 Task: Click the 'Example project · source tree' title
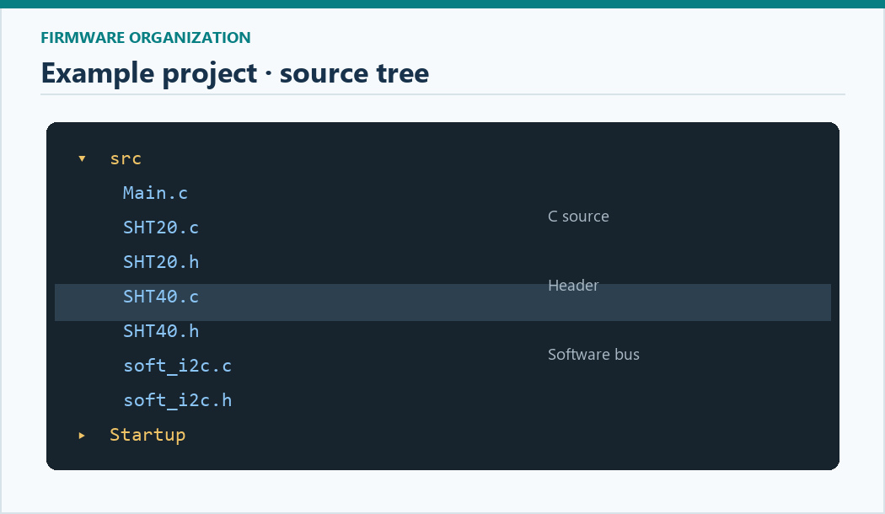[235, 73]
